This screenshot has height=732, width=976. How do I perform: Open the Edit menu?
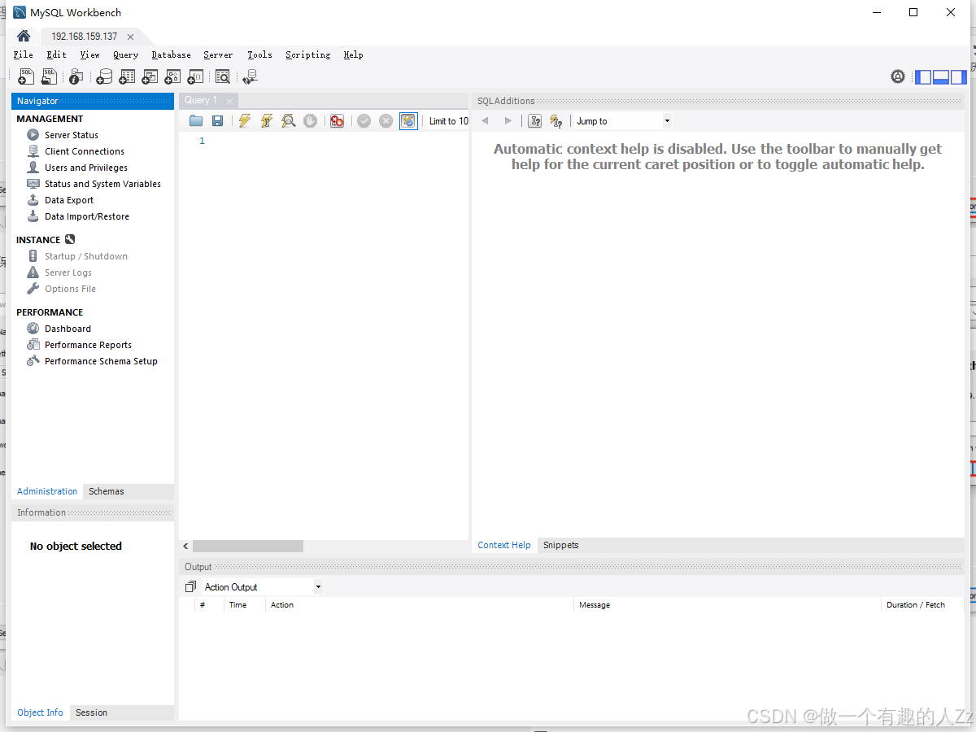57,54
